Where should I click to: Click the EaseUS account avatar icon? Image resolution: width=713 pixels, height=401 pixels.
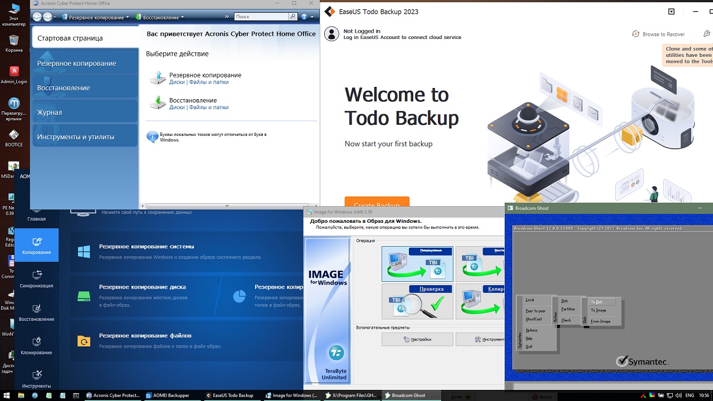coord(331,34)
